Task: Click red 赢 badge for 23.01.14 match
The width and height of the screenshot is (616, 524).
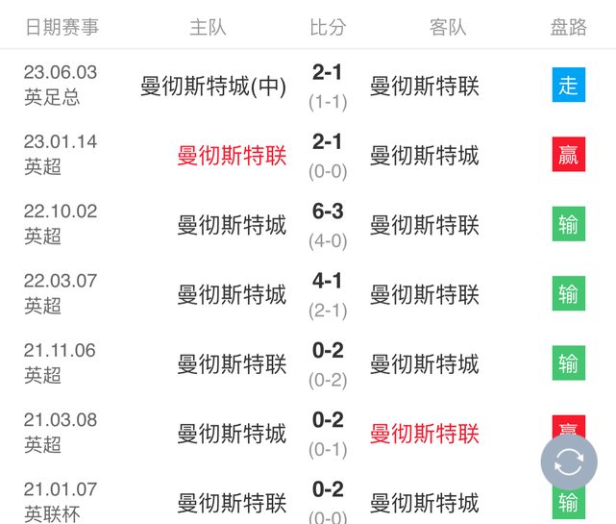Action: (x=568, y=155)
